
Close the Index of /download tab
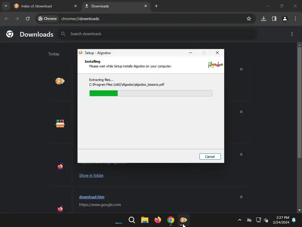click(x=75, y=6)
